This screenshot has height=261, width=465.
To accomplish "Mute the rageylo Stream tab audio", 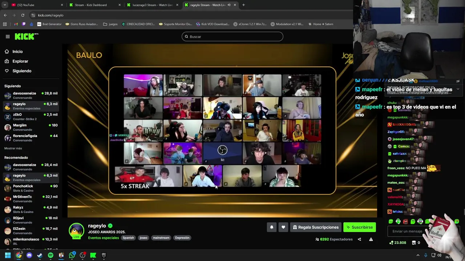I will 229,5.
